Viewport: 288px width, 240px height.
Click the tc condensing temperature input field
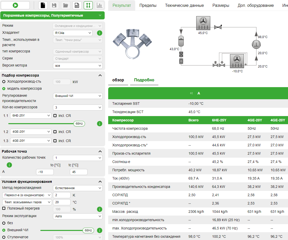coord(78,172)
